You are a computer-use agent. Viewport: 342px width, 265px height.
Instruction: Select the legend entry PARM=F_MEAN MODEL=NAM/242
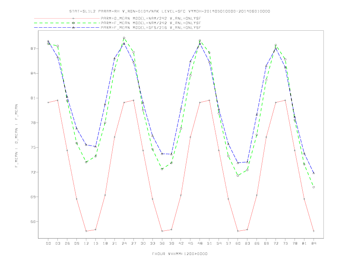pyautogui.click(x=151, y=23)
